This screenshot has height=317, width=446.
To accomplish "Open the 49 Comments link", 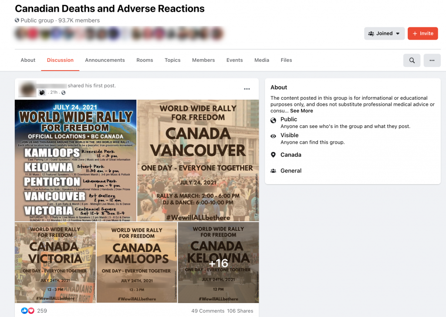I will pos(208,311).
